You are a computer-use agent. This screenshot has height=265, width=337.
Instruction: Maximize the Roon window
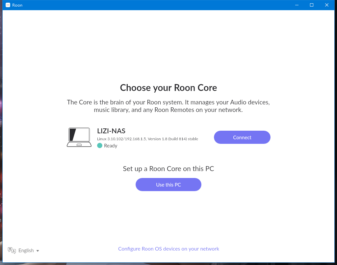tap(312, 5)
